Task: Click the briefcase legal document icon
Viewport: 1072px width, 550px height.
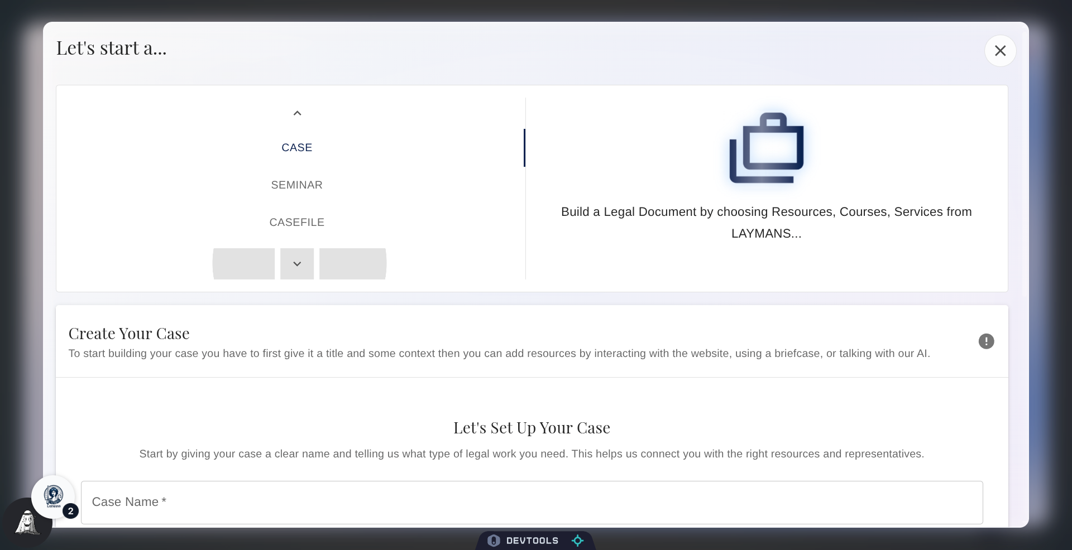Action: click(766, 148)
